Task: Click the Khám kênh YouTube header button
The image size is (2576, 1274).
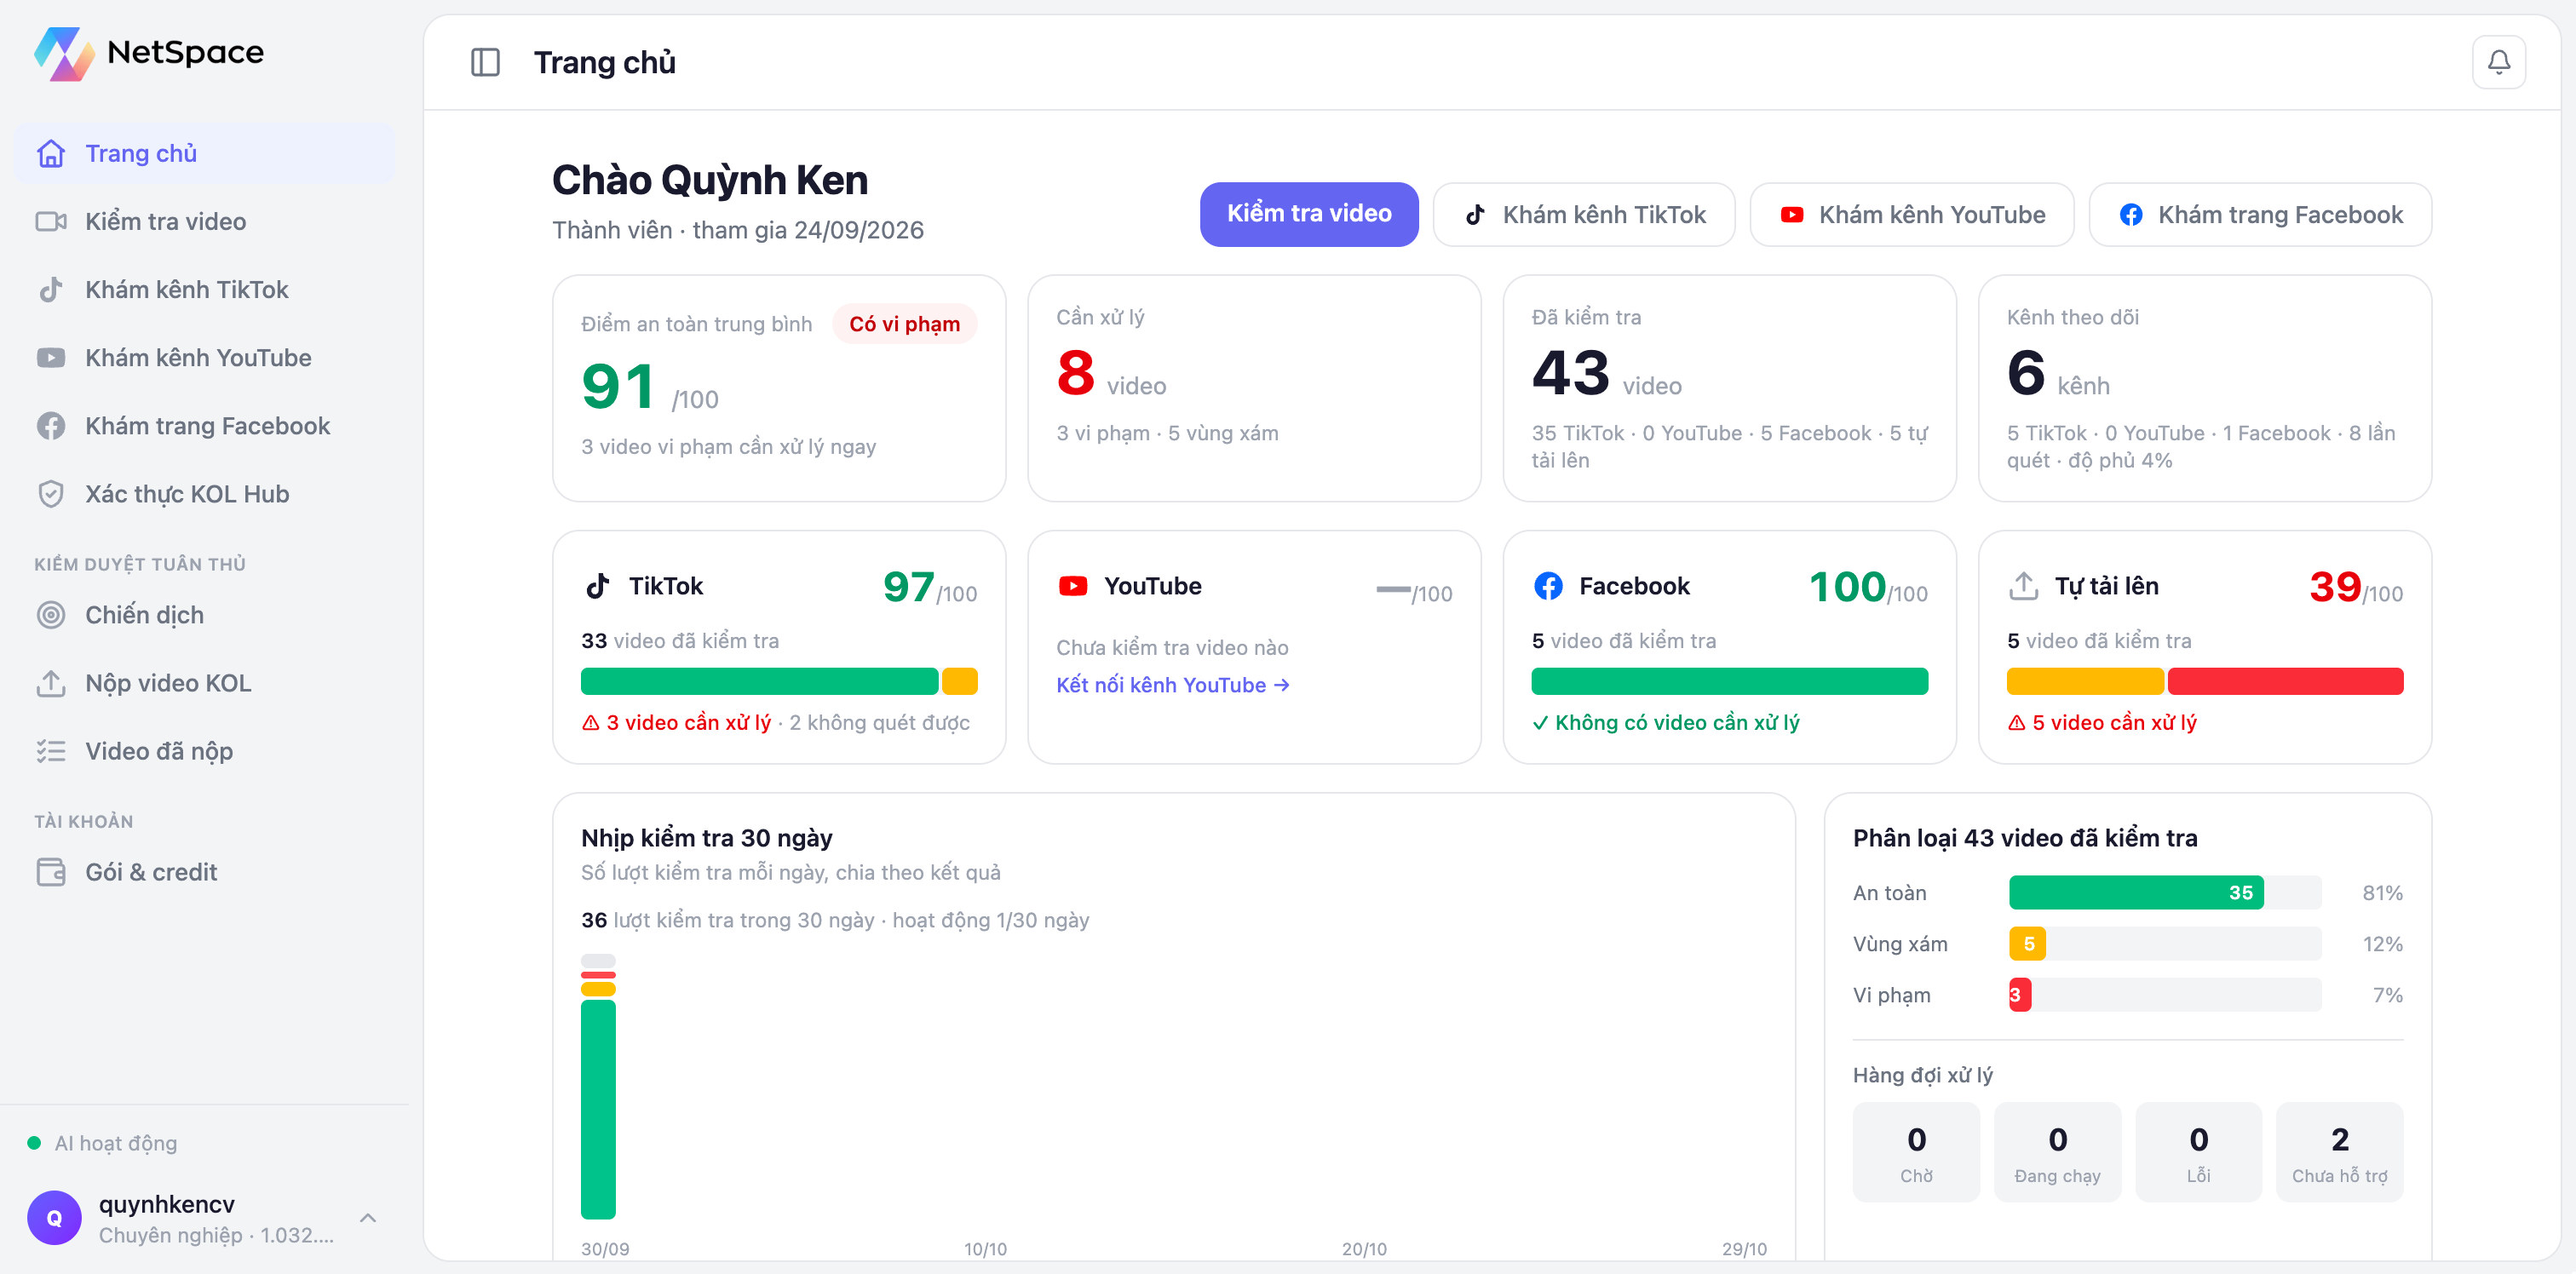Action: [1911, 214]
